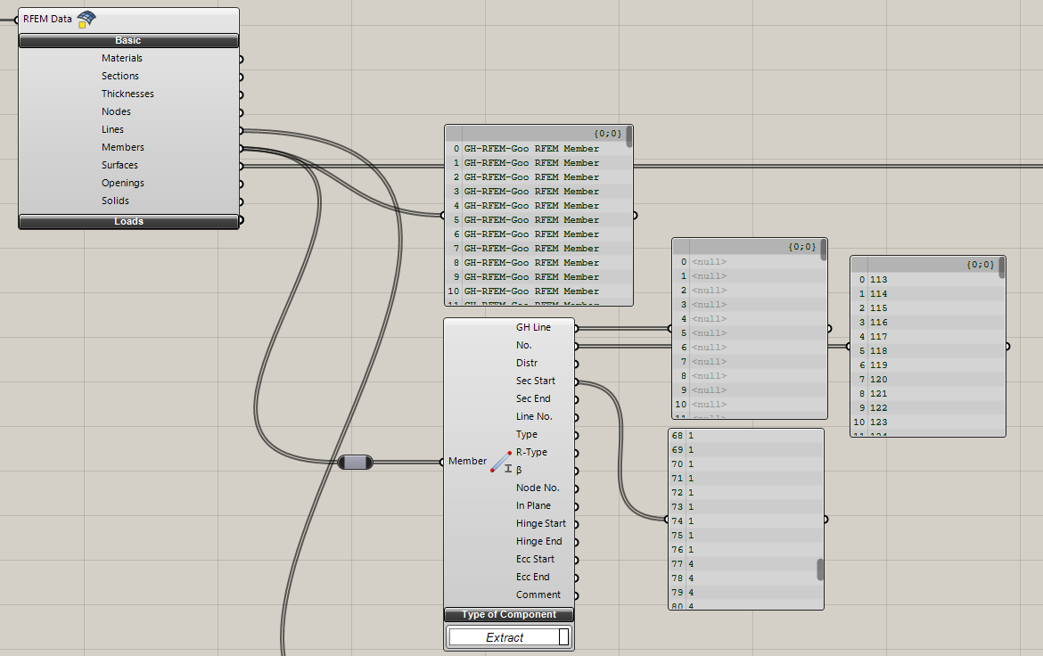Click the Hinge Start output label
This screenshot has width=1043, height=656.
click(541, 523)
